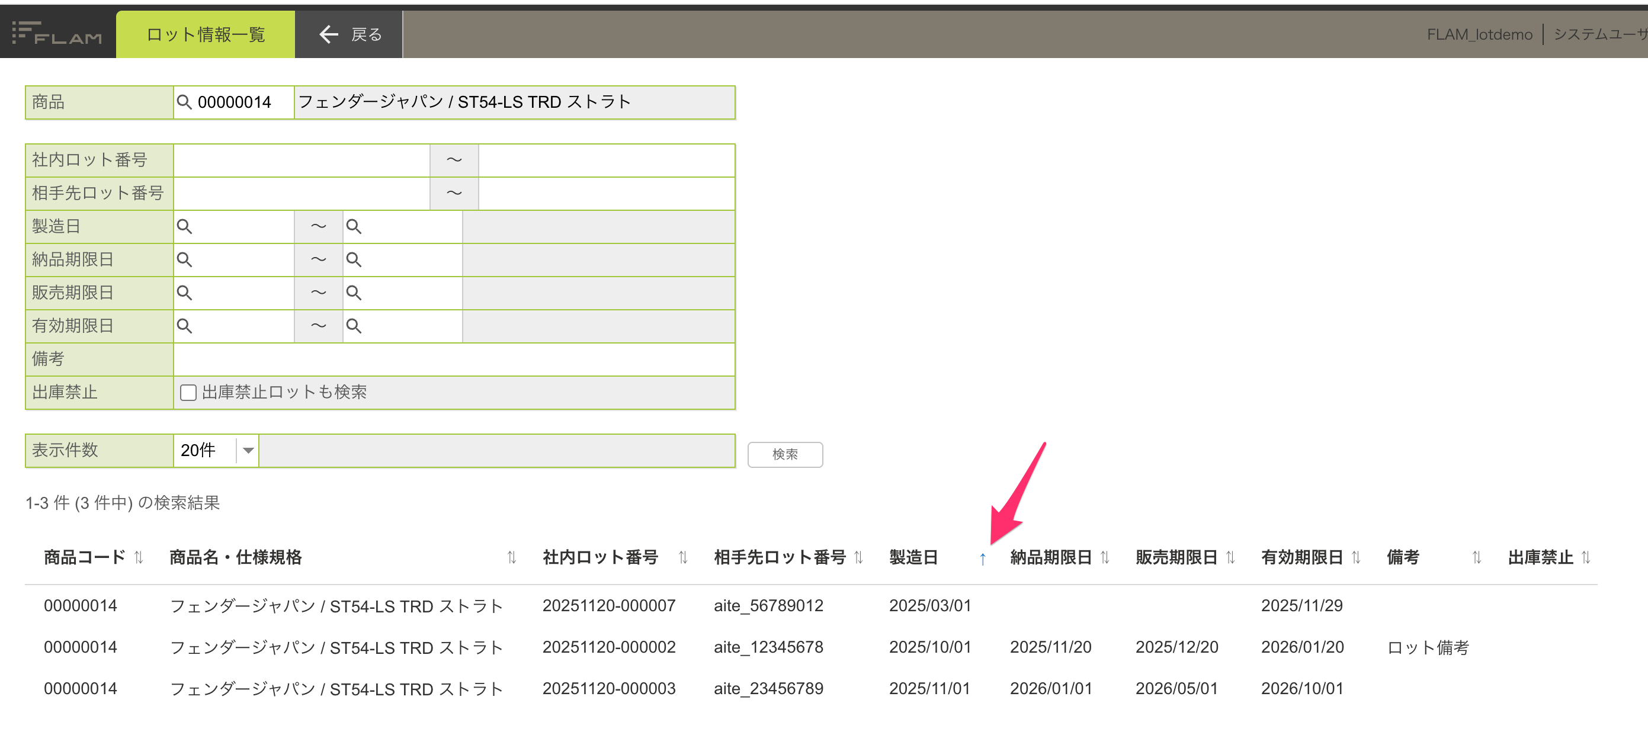Click the 備考 search input field
Image resolution: width=1648 pixels, height=751 pixels.
[x=454, y=359]
